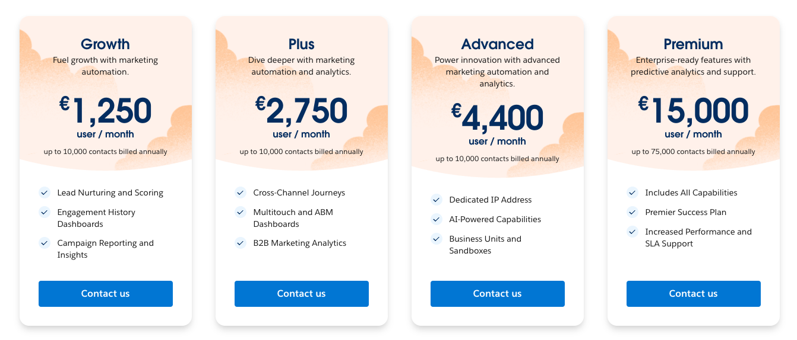Click checkmark icon next to Dedicated IP Address
The height and width of the screenshot is (340, 797).
[x=437, y=200]
